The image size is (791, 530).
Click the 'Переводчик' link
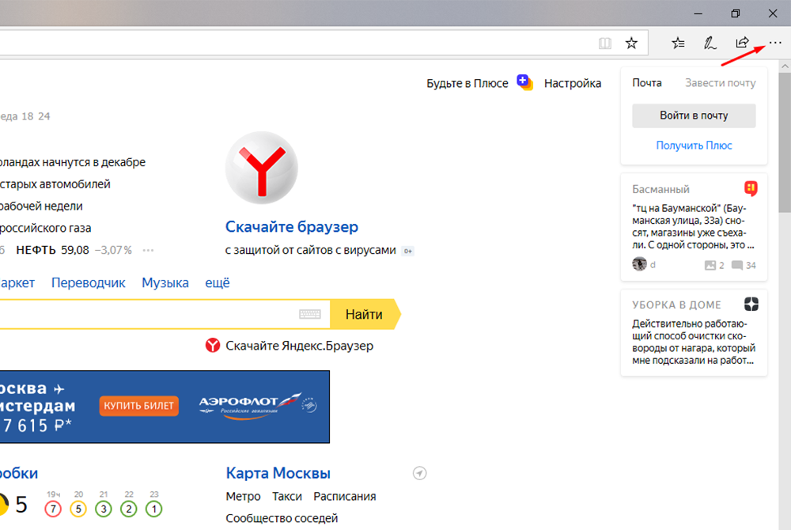coord(89,282)
